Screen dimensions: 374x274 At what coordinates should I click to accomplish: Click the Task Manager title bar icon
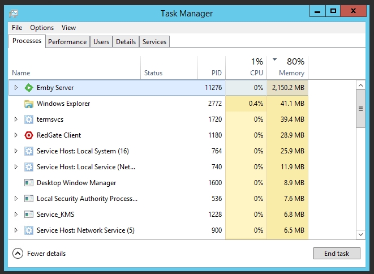14,13
